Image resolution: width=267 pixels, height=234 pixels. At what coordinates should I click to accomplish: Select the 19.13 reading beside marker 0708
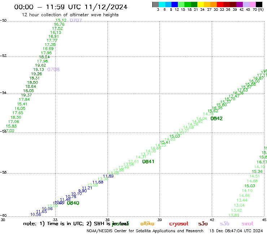coord(39,69)
